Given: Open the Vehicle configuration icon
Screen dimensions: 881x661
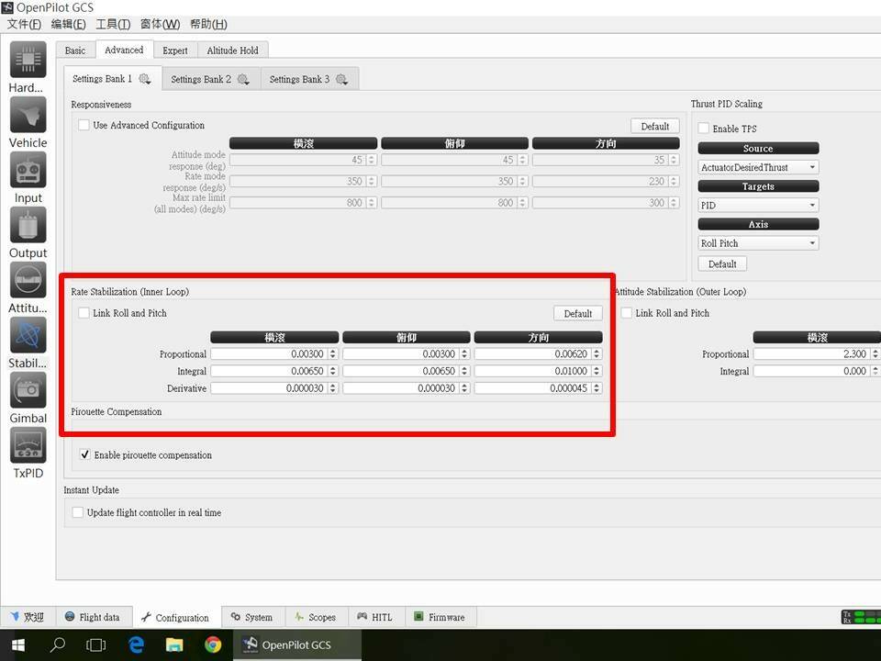Looking at the screenshot, I should pyautogui.click(x=28, y=115).
